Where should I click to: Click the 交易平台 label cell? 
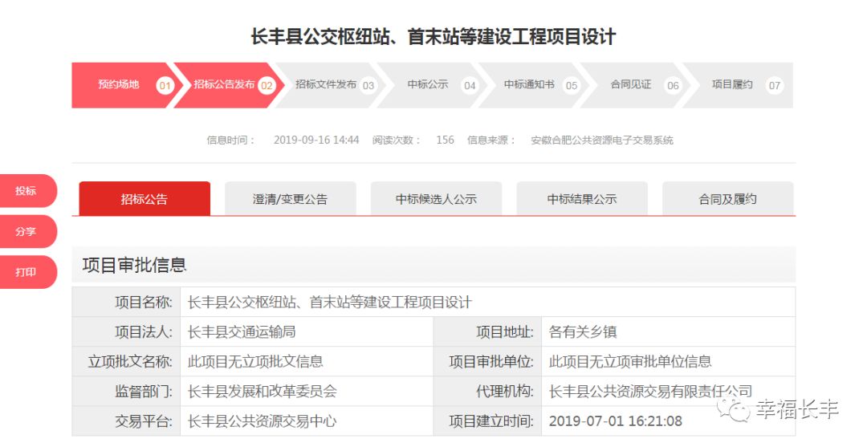click(126, 421)
